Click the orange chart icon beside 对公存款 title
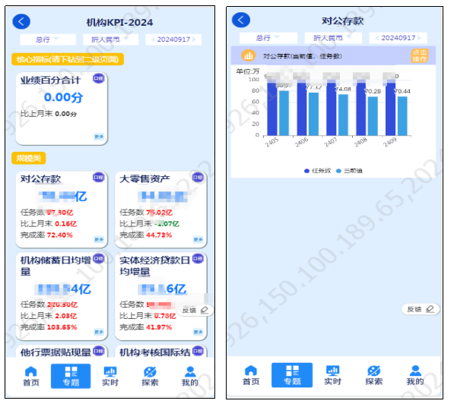 click(248, 55)
